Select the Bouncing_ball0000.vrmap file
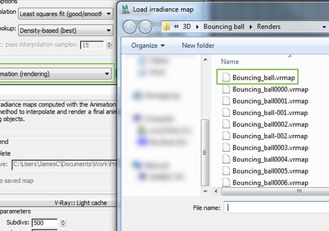 pyautogui.click(x=270, y=90)
